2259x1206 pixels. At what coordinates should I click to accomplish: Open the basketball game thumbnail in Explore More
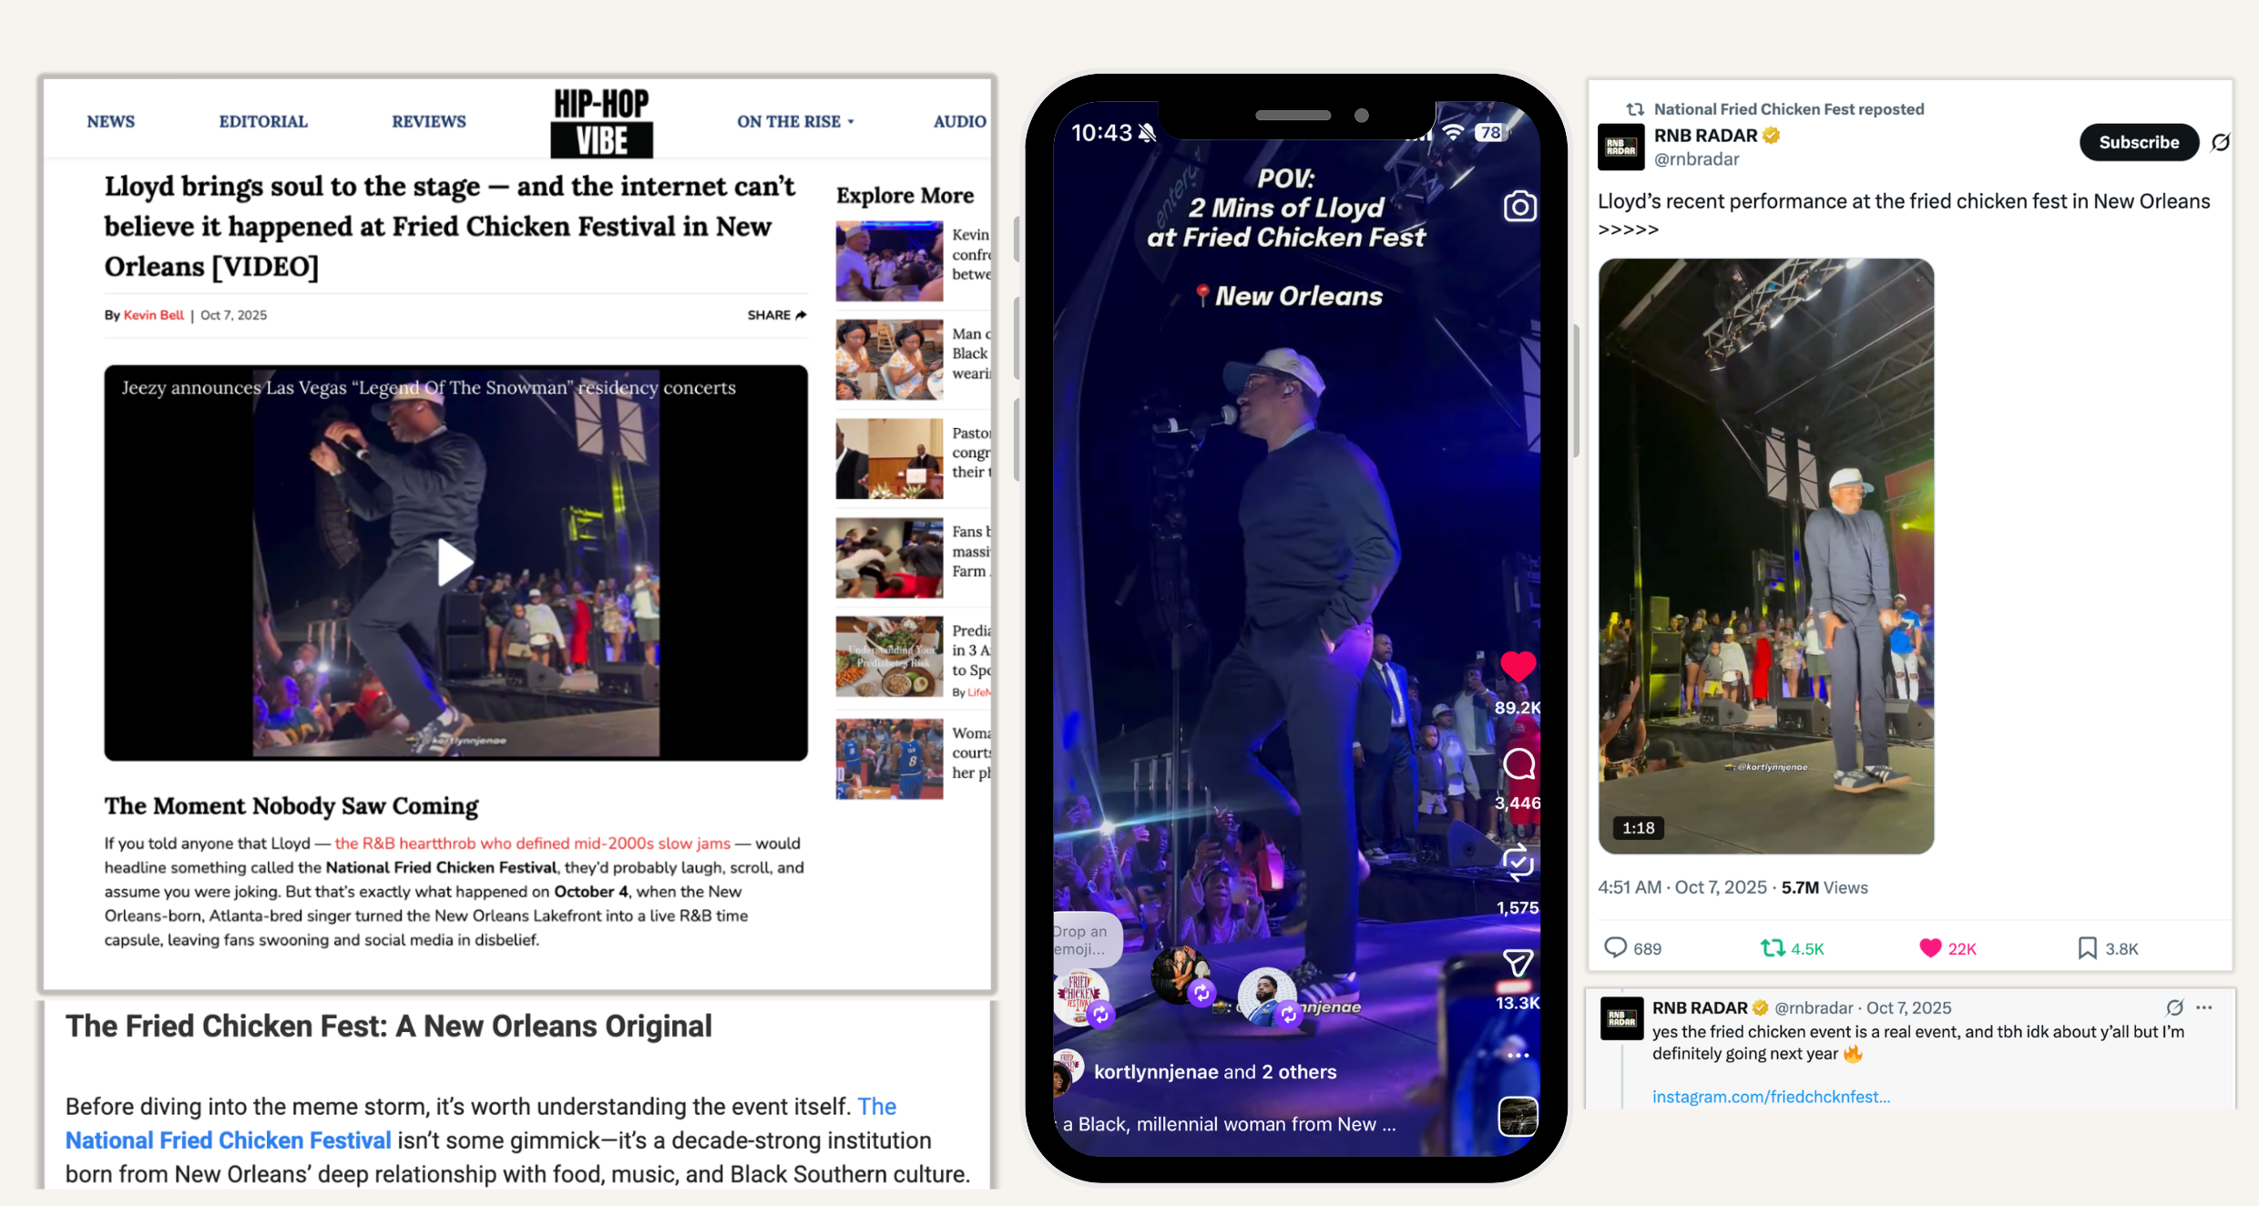coord(889,759)
